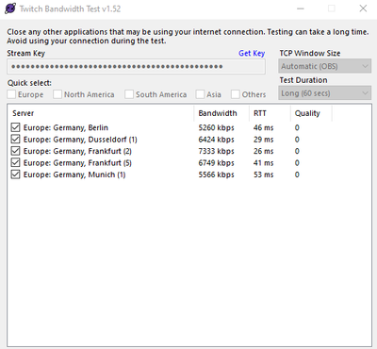
Task: Click the 6424 kbps bandwidth value
Action: click(217, 140)
